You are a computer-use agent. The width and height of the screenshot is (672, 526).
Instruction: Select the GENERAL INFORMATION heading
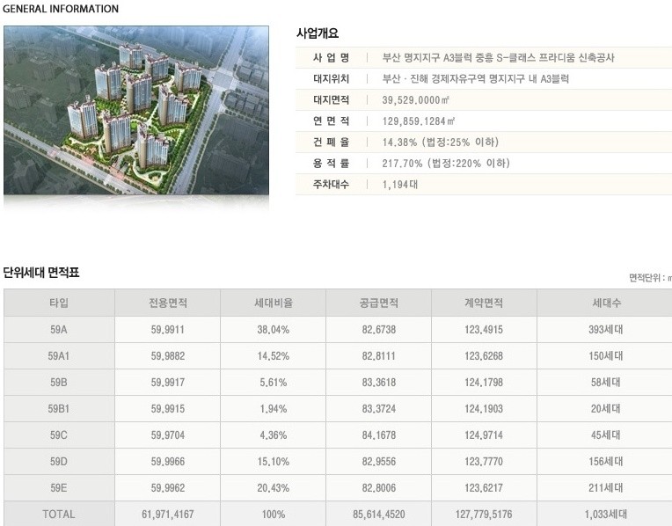(61, 9)
